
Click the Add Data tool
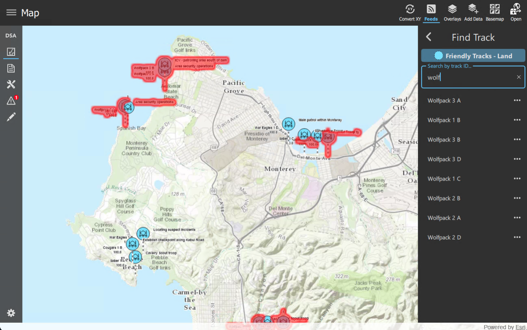(473, 13)
